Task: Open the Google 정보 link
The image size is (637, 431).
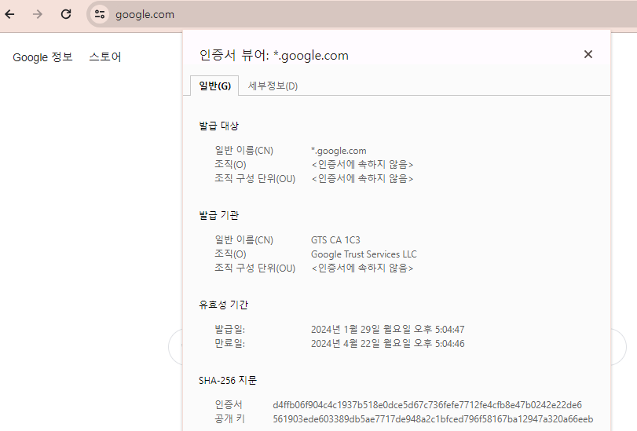Action: tap(42, 57)
